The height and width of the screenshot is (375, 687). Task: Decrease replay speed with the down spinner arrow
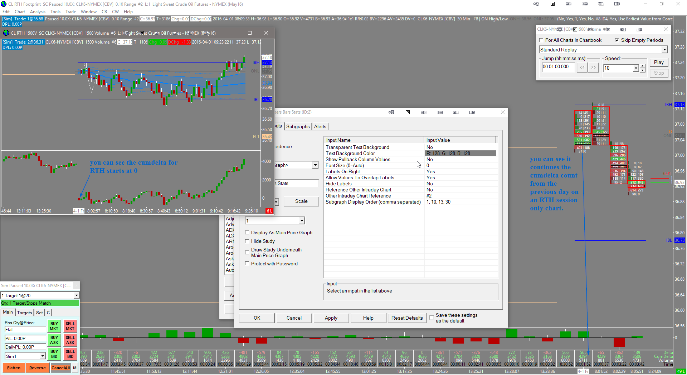[643, 70]
